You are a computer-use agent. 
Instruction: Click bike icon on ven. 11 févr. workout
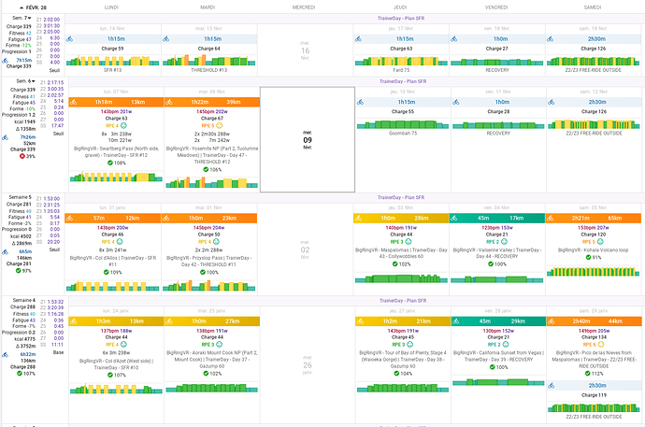(456, 102)
